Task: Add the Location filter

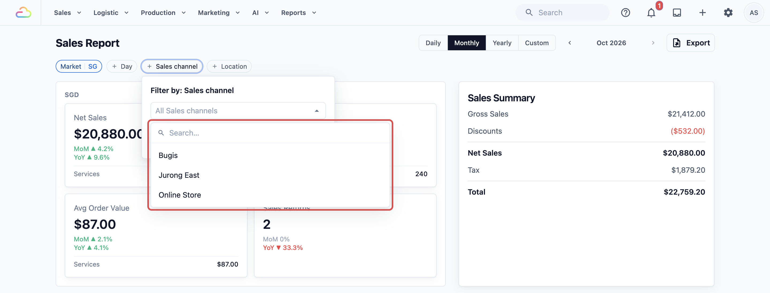Action: (x=229, y=66)
